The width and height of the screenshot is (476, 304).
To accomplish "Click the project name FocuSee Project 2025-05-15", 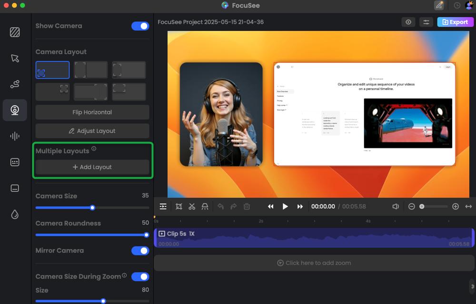I will 211,22.
